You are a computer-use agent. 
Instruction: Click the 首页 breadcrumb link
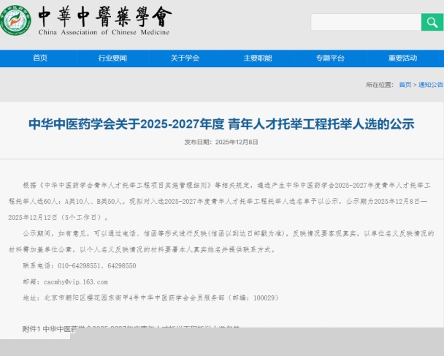tap(405, 85)
